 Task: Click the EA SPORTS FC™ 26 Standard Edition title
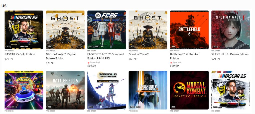(x=105, y=56)
